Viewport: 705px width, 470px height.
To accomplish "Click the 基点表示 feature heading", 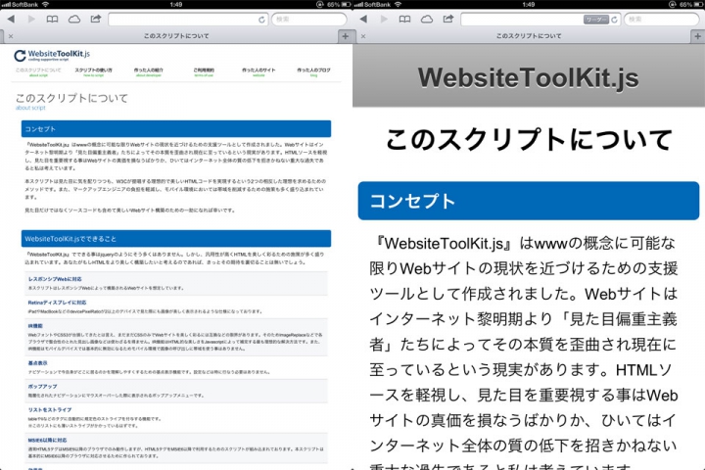I will (x=38, y=363).
